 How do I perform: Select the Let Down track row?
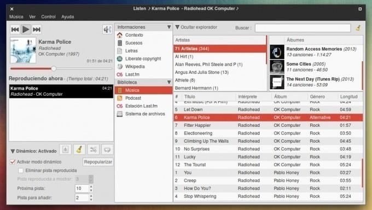pos(268,109)
